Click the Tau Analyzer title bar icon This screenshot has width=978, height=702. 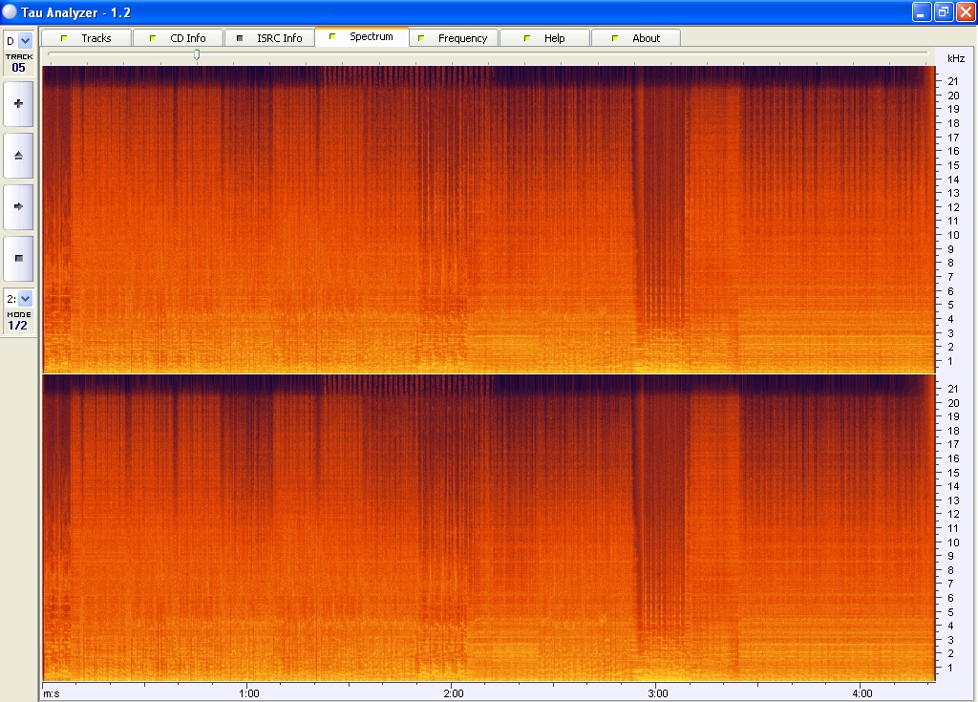pyautogui.click(x=11, y=11)
